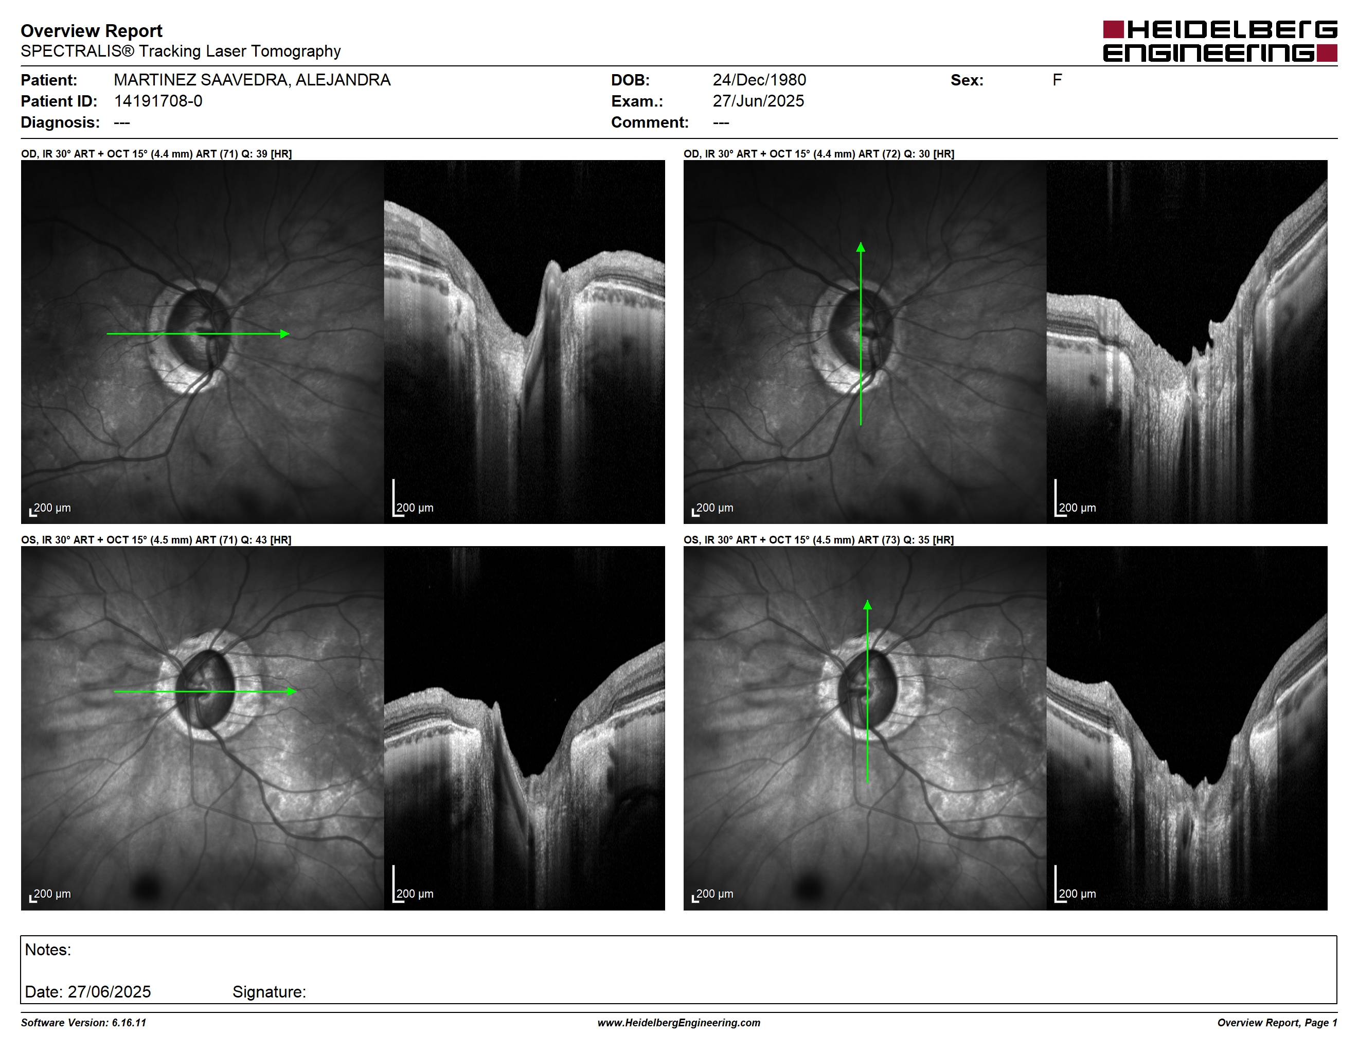The image size is (1358, 1050).
Task: Click the OD caption with Q: 39
Action: point(157,154)
